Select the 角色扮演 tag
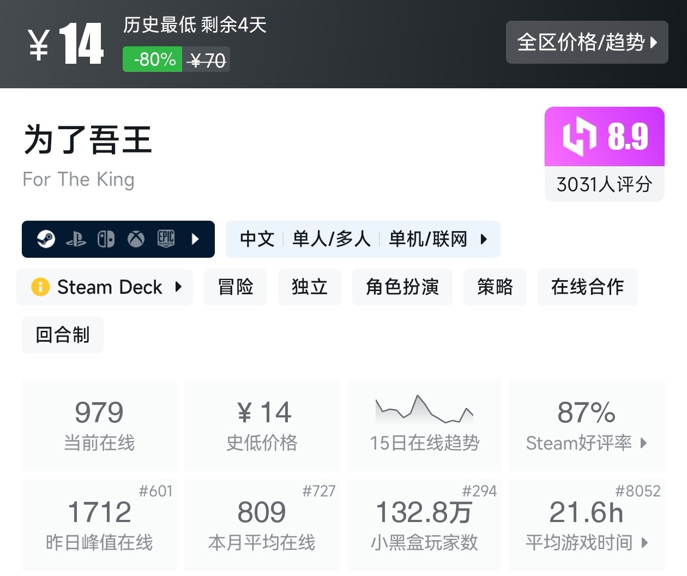 [402, 287]
